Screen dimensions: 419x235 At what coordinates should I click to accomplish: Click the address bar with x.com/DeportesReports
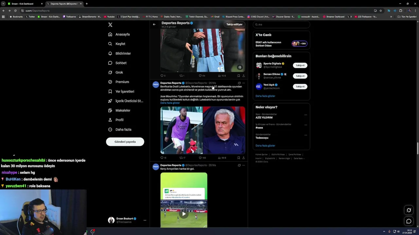[196, 10]
